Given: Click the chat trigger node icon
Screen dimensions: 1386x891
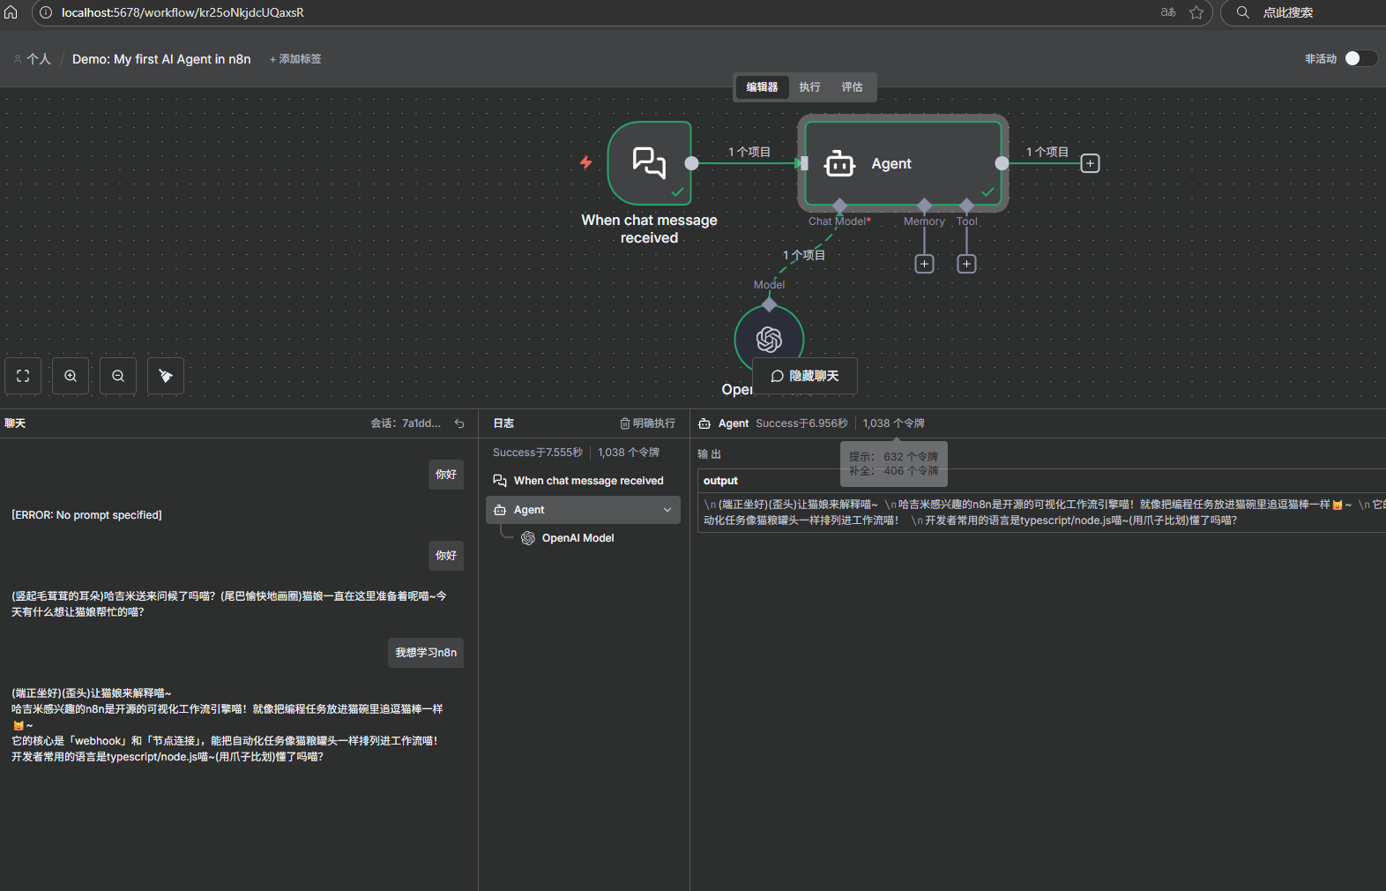Looking at the screenshot, I should 649,163.
